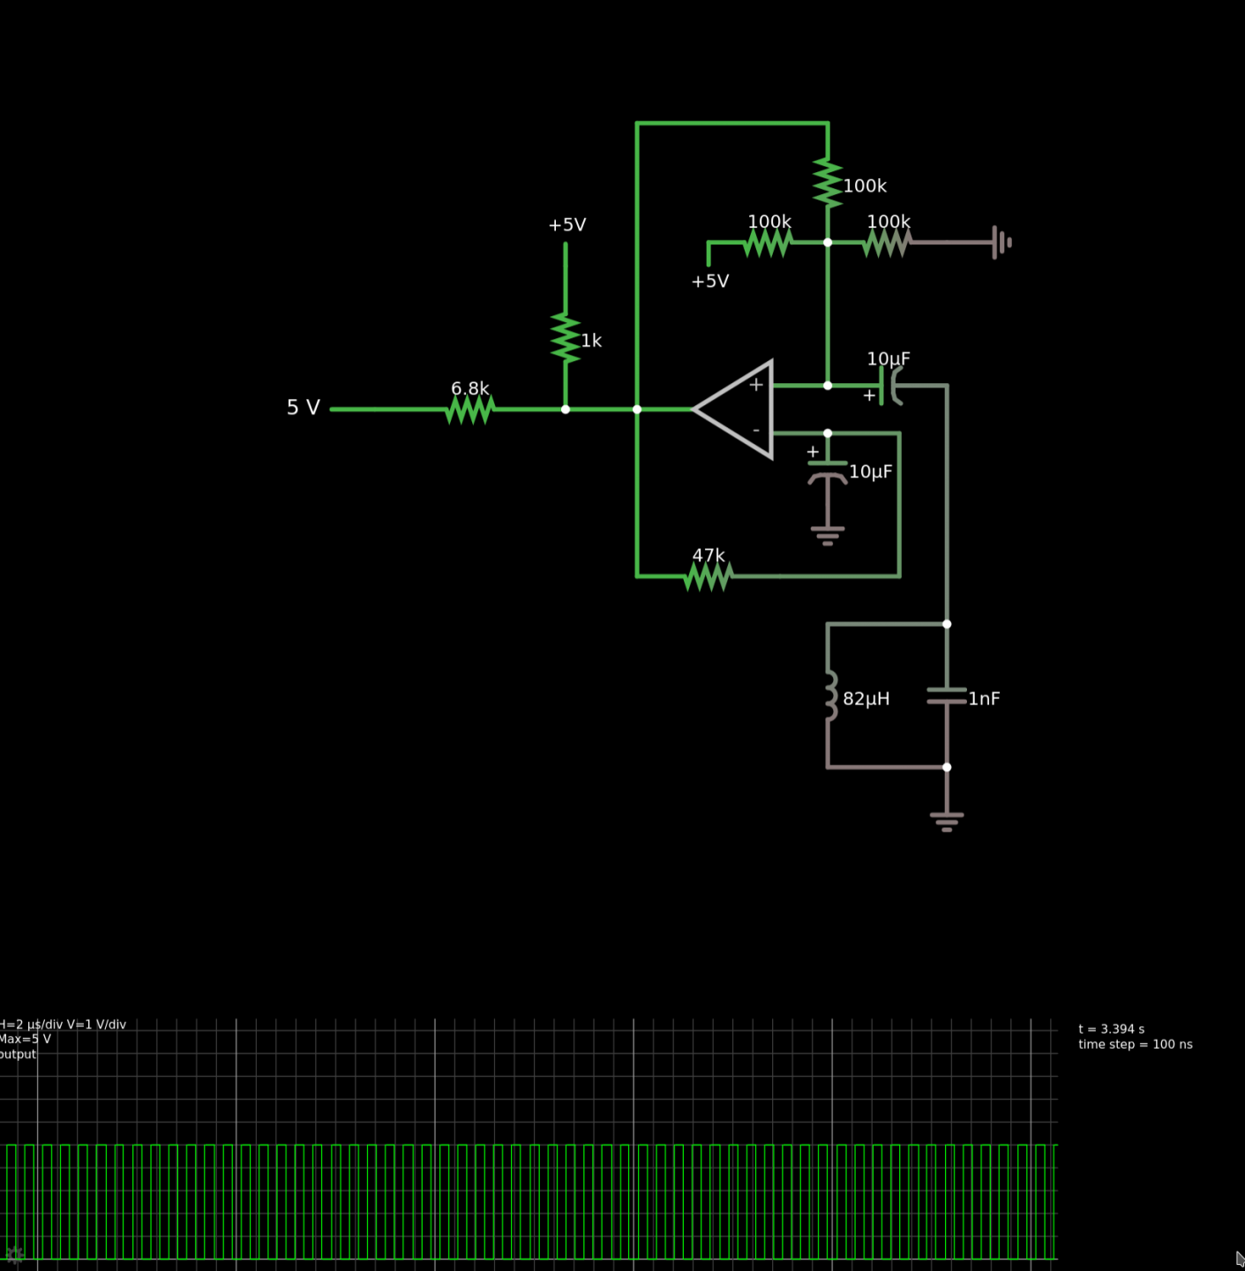
Task: Select the ground symbol at top right
Action: 1001,242
